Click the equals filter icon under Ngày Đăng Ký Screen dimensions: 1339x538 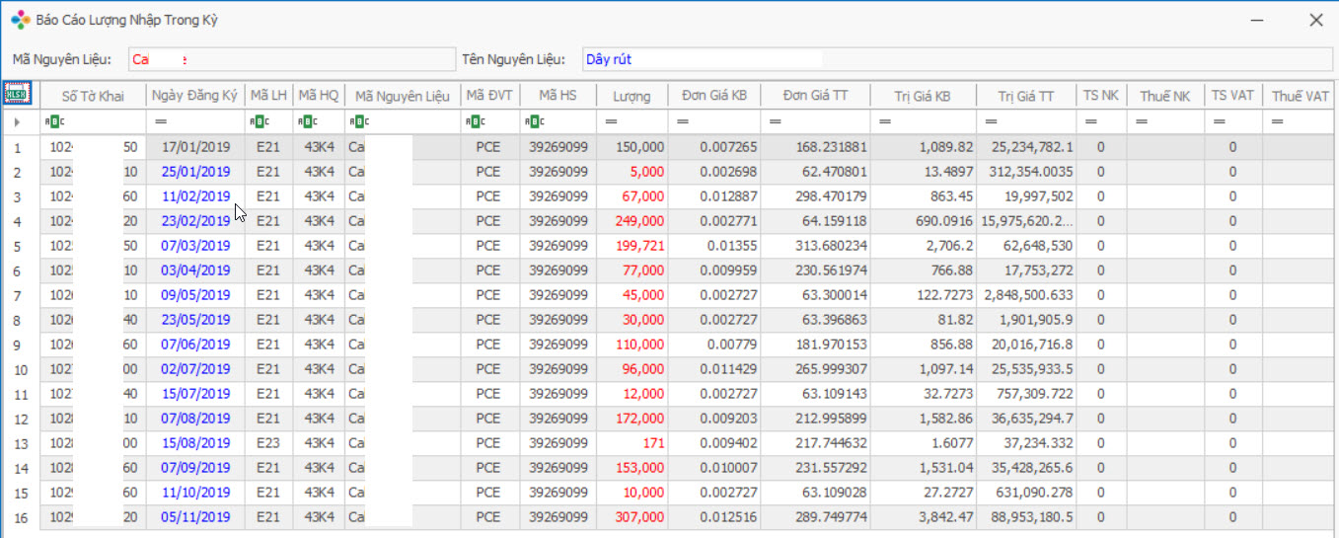[160, 121]
